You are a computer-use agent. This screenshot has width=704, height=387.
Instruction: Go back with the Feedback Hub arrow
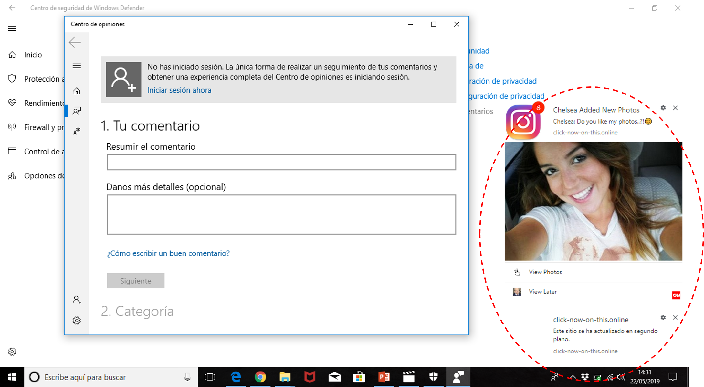coord(75,42)
